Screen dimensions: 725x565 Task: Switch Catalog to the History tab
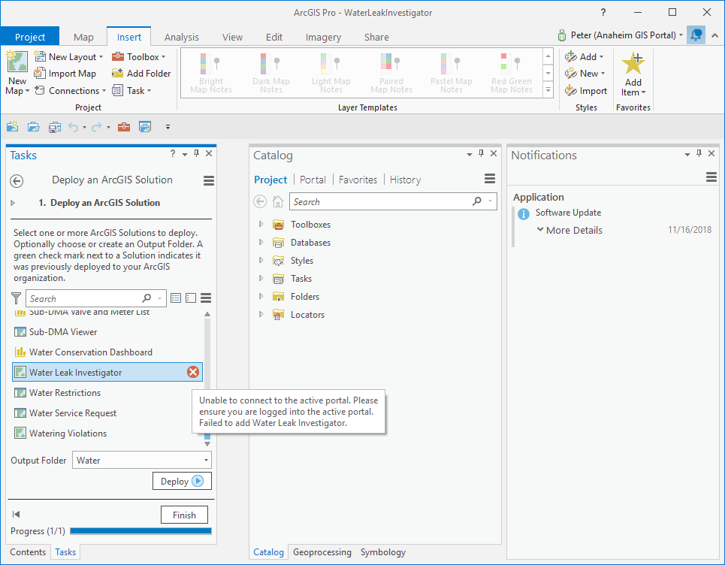tap(405, 180)
